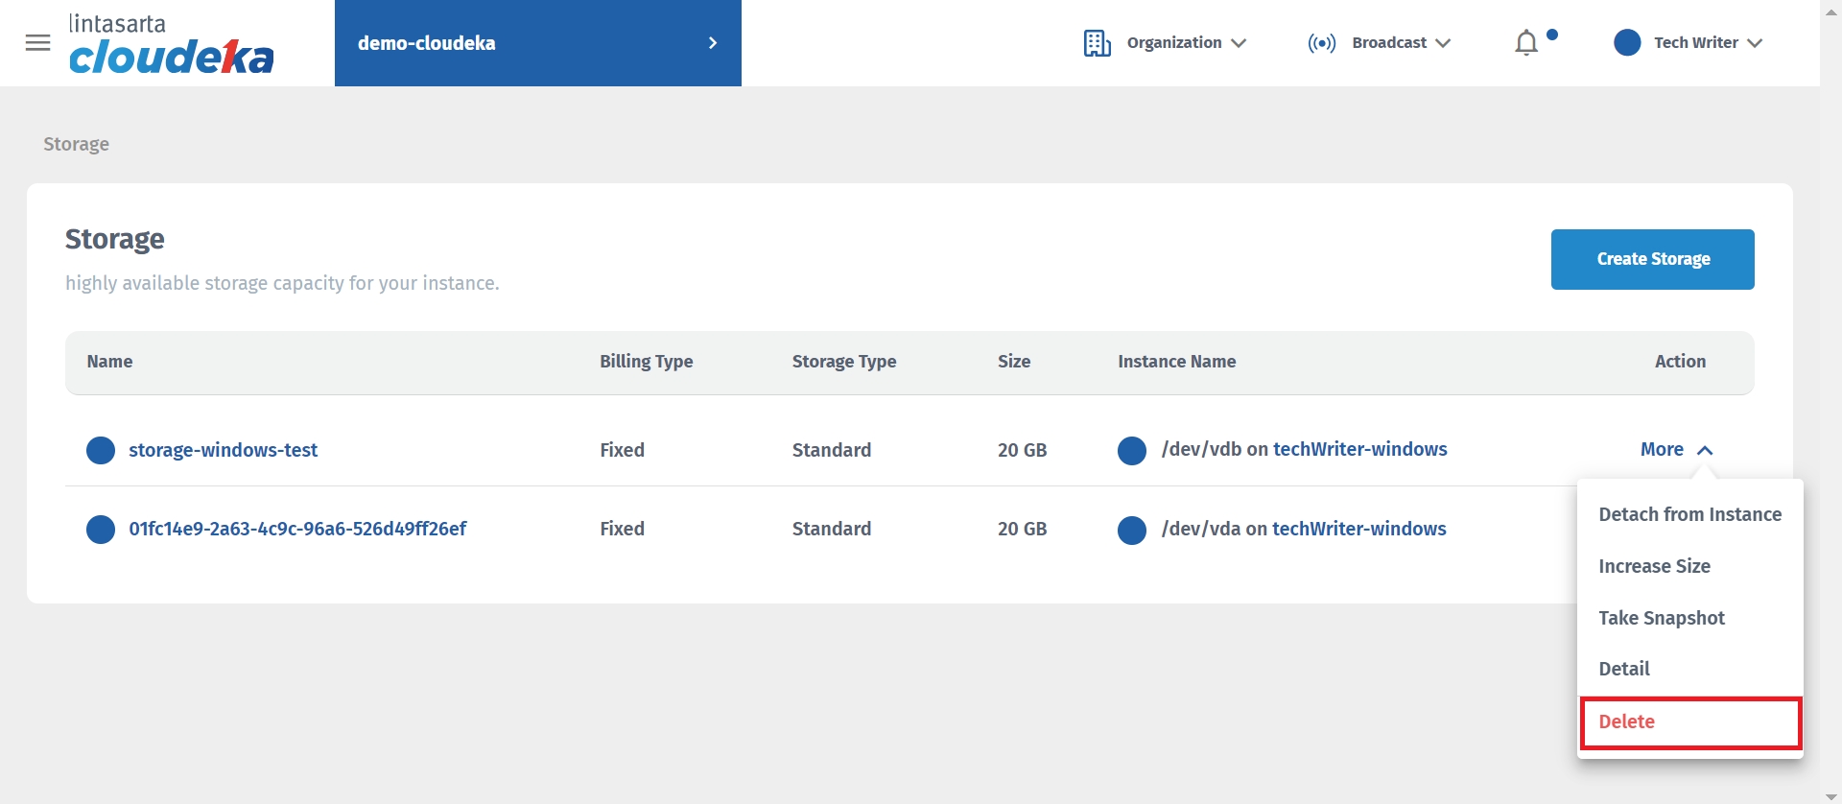
Task: Choose Increase Size from the menu
Action: pyautogui.click(x=1654, y=566)
